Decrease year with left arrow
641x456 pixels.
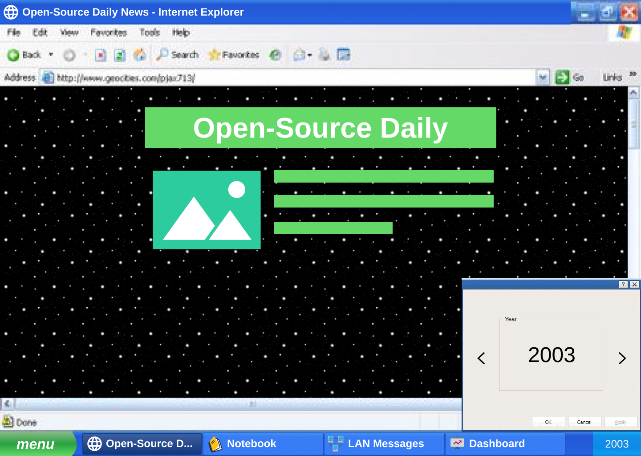[481, 358]
